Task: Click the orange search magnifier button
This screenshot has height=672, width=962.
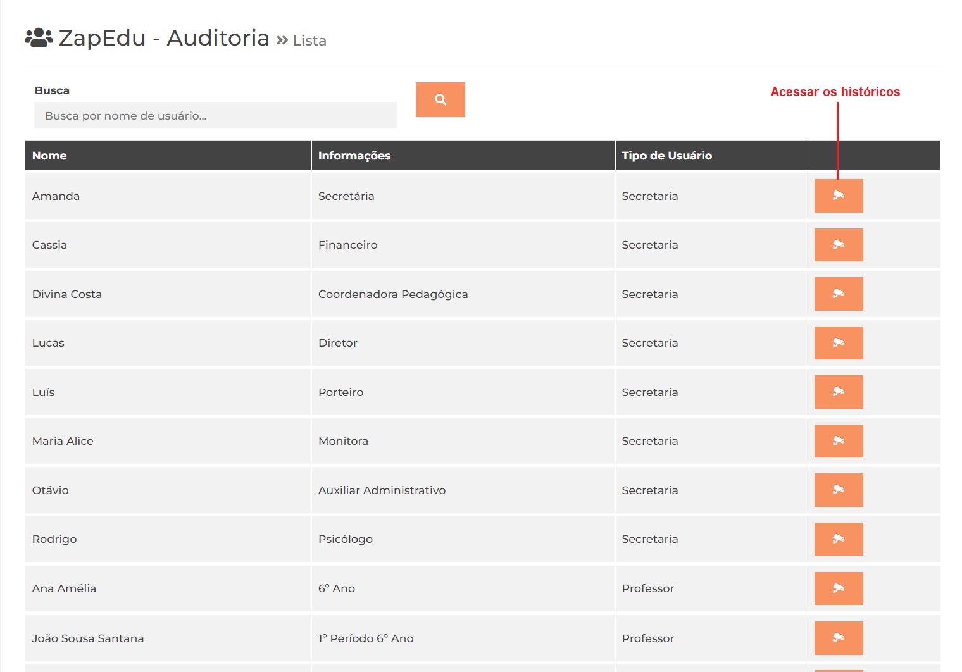Action: (x=440, y=99)
